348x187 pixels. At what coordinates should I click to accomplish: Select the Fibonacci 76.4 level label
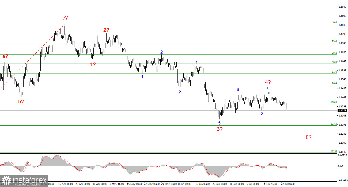point(334,83)
